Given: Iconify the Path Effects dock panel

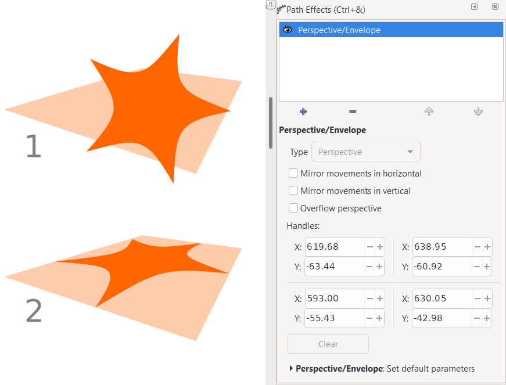Looking at the screenshot, I should coord(474,7).
